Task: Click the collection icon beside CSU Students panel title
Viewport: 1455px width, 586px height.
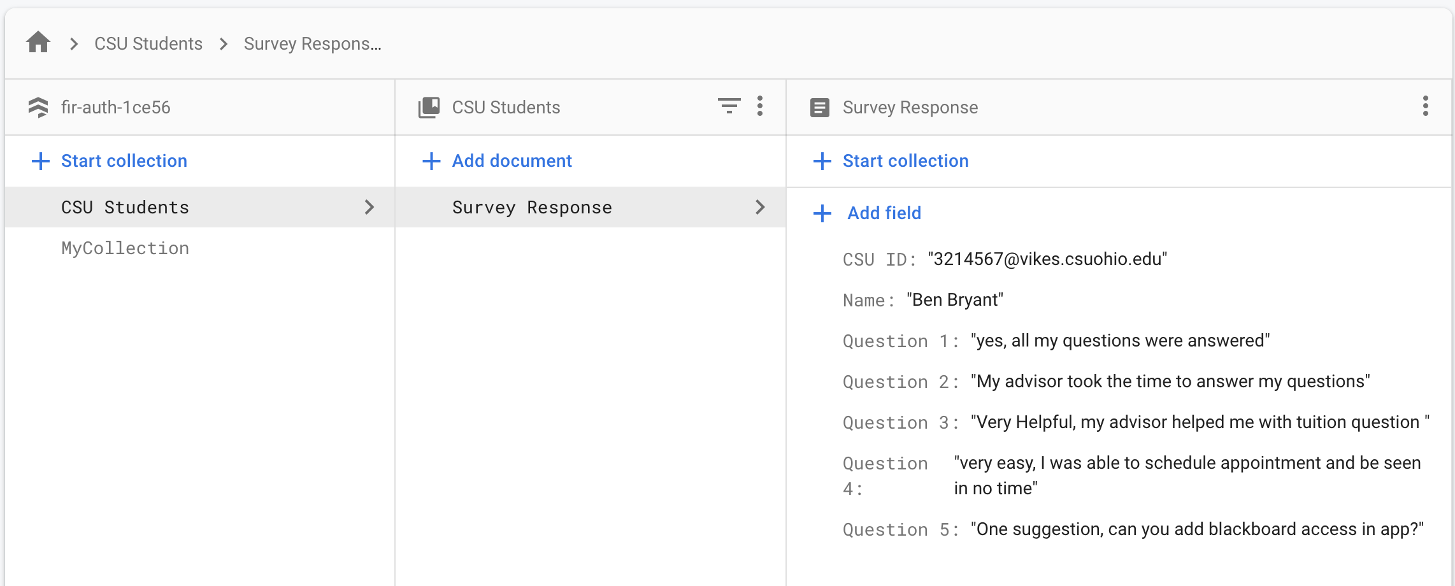Action: tap(429, 106)
